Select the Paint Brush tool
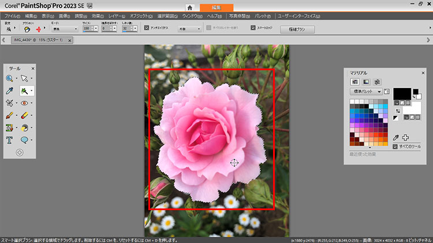433x243 pixels. click(10, 115)
